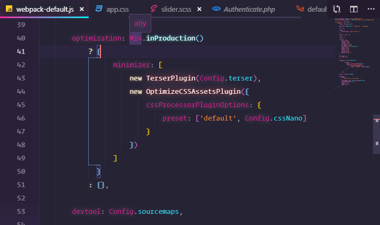Click 'cssNano' on line 46
This screenshot has height=225, width=380.
click(288, 118)
